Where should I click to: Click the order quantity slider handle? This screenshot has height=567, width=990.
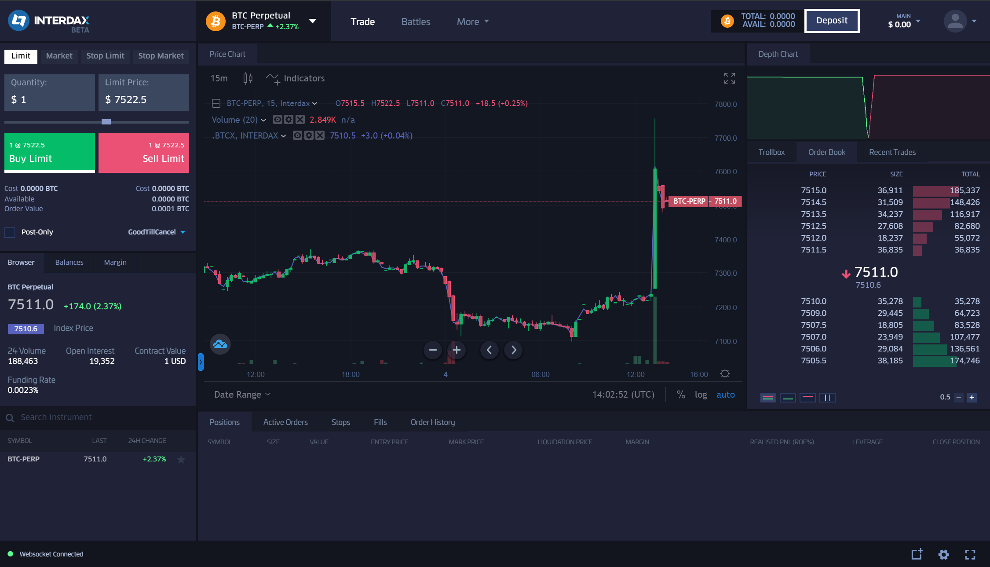[106, 122]
